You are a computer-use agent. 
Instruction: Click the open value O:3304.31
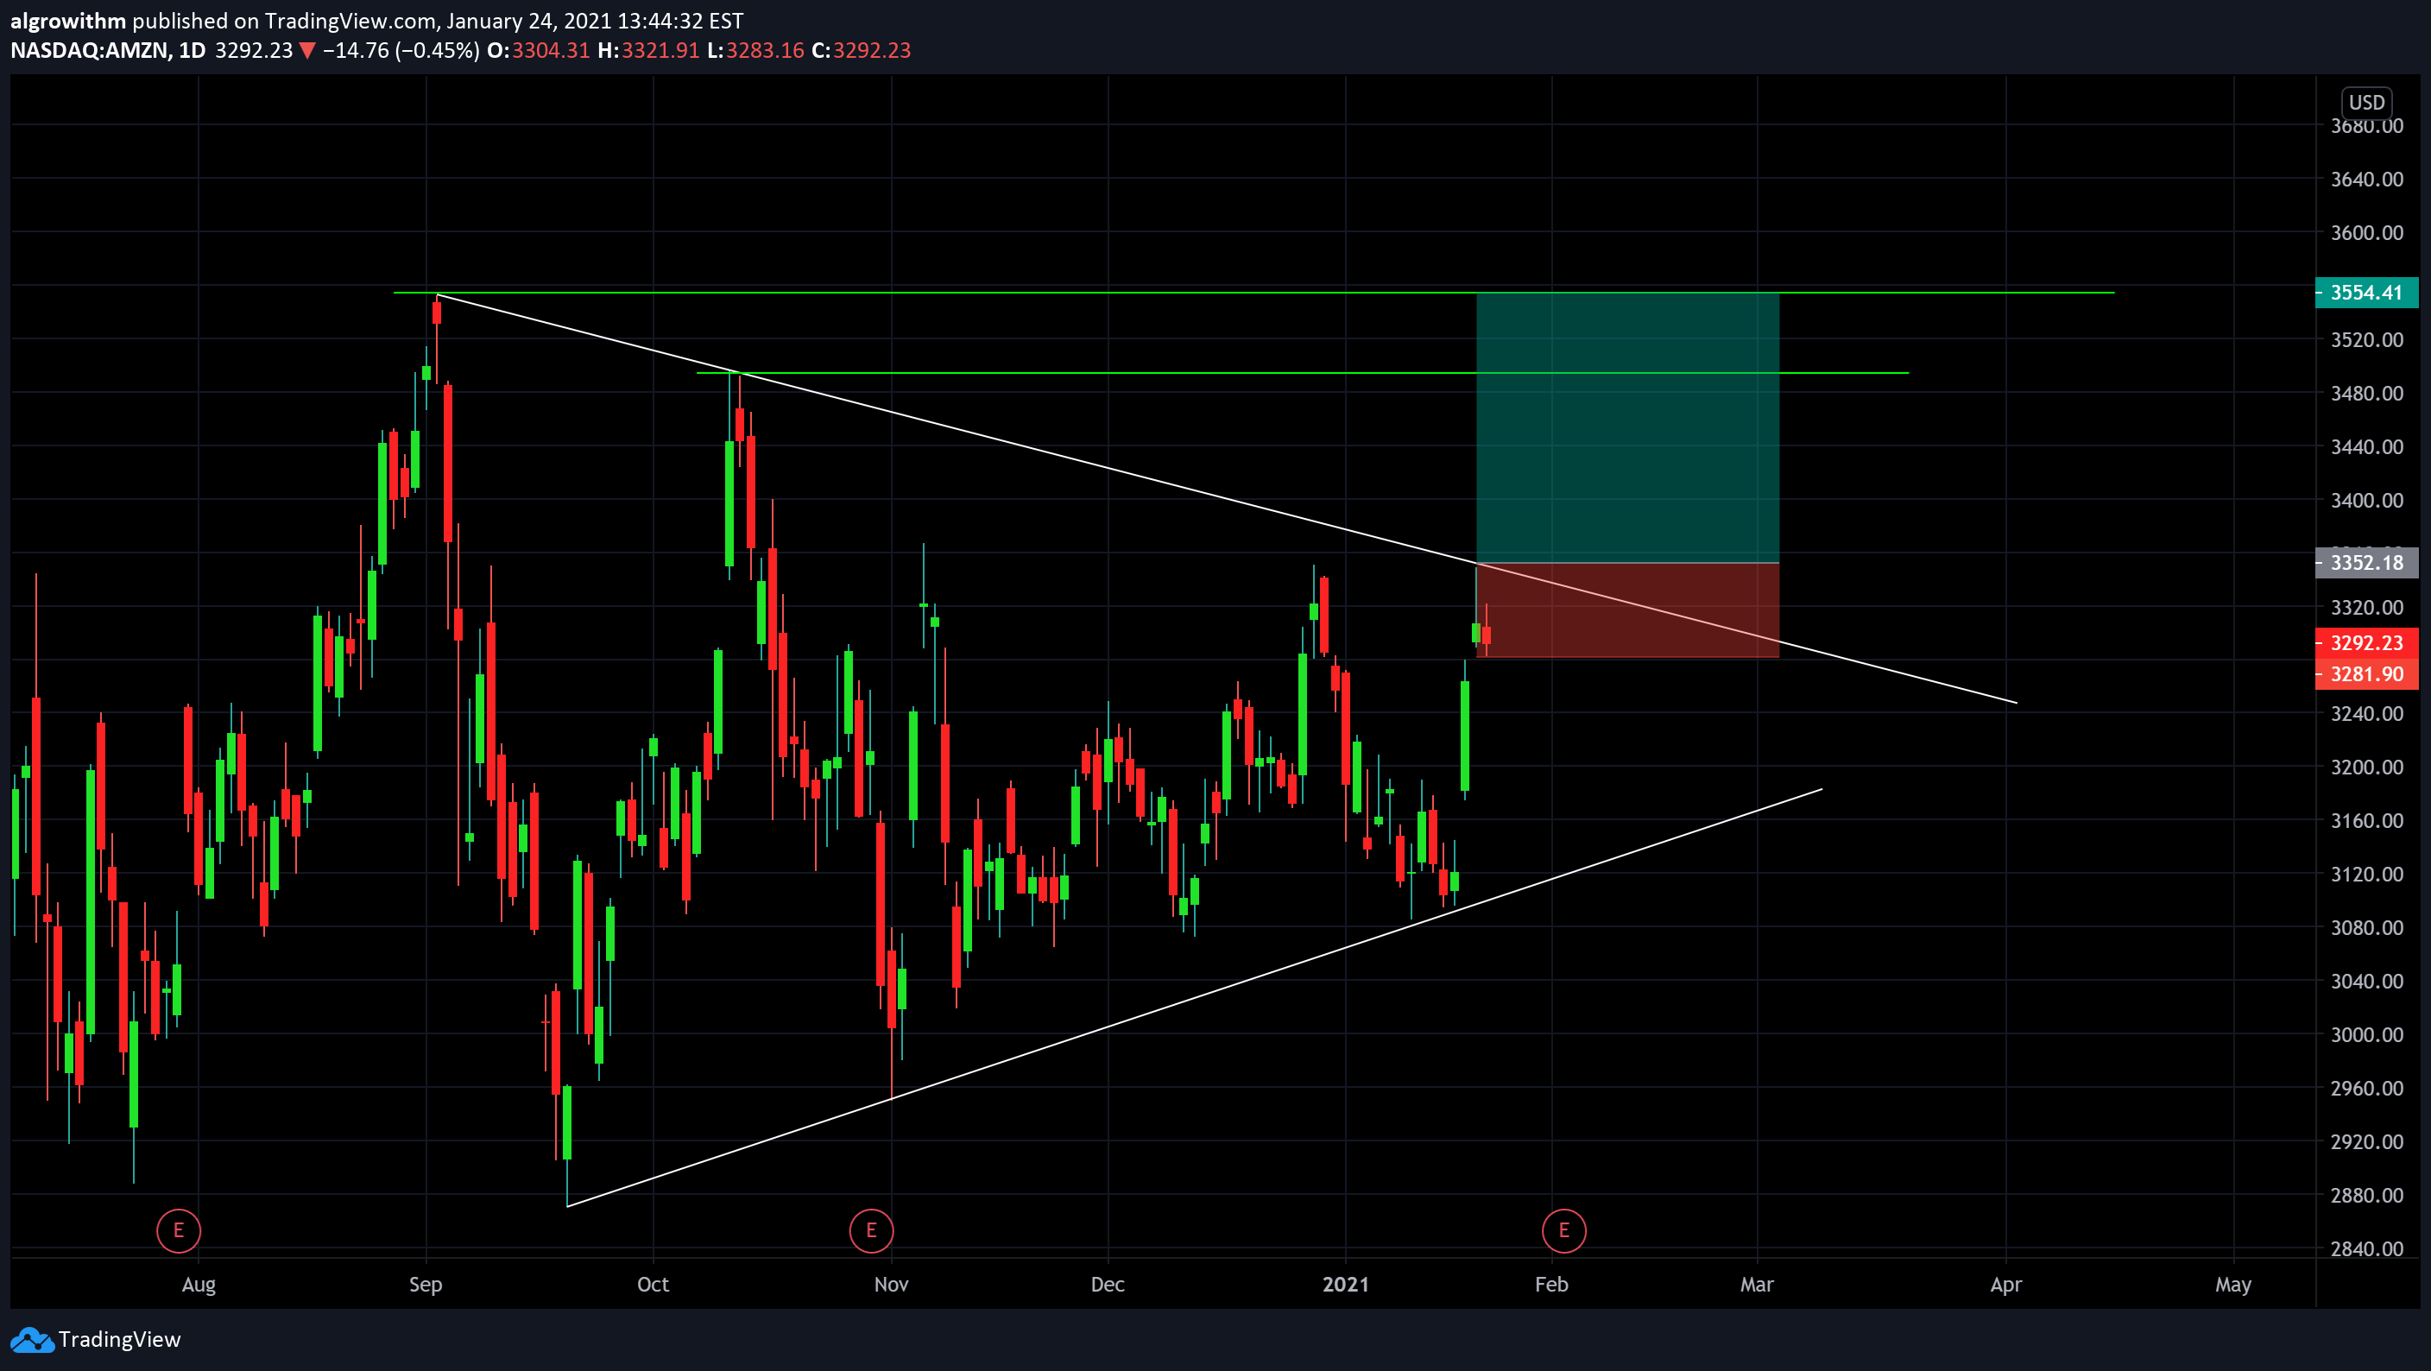point(538,51)
